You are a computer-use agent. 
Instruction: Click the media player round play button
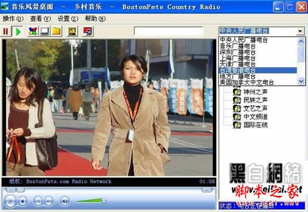point(10,201)
